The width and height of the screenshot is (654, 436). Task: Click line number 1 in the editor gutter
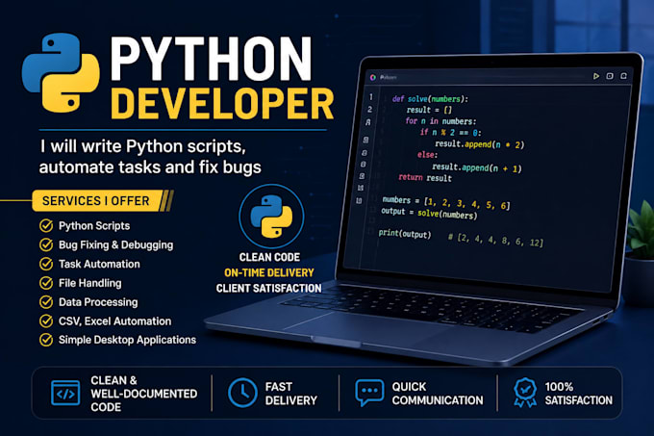click(x=371, y=97)
